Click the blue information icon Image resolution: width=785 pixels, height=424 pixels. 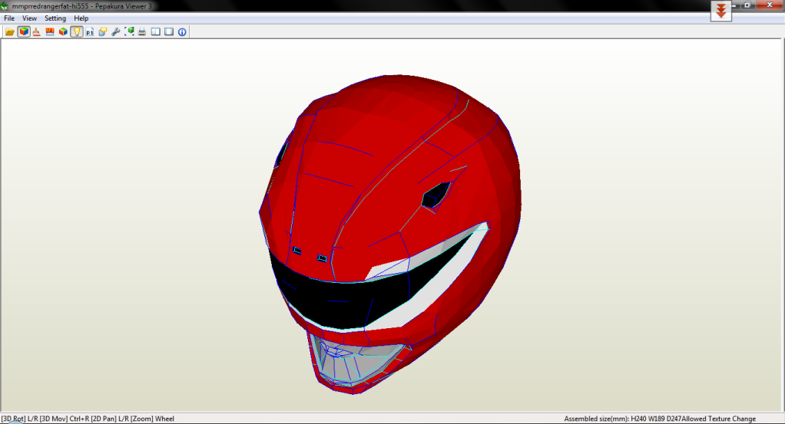click(182, 32)
